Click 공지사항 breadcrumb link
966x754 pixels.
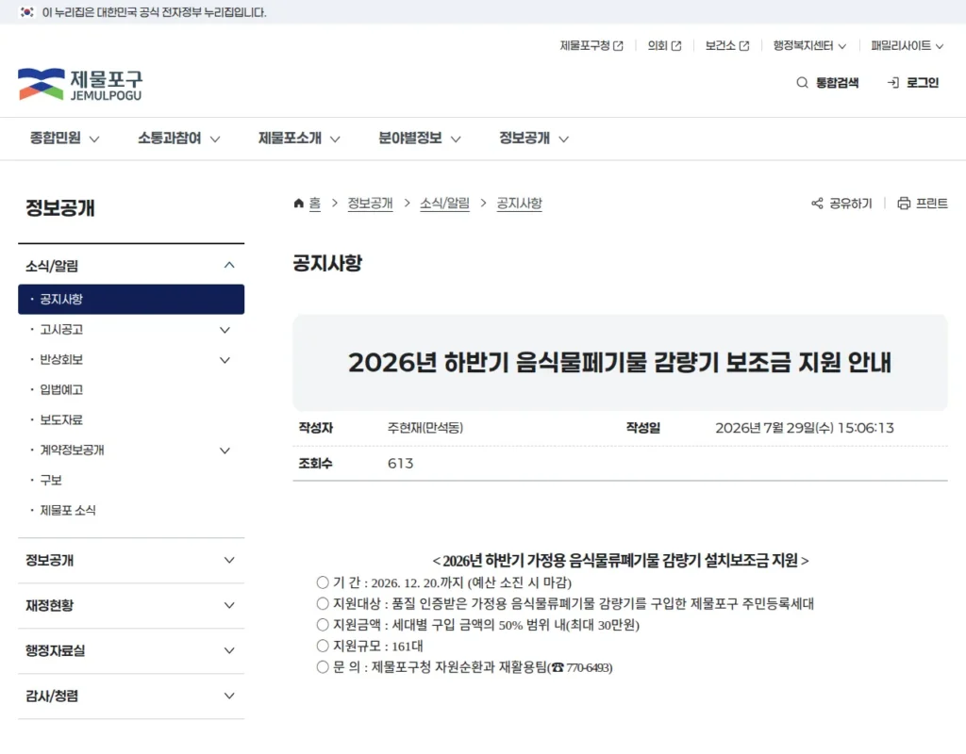(x=520, y=204)
